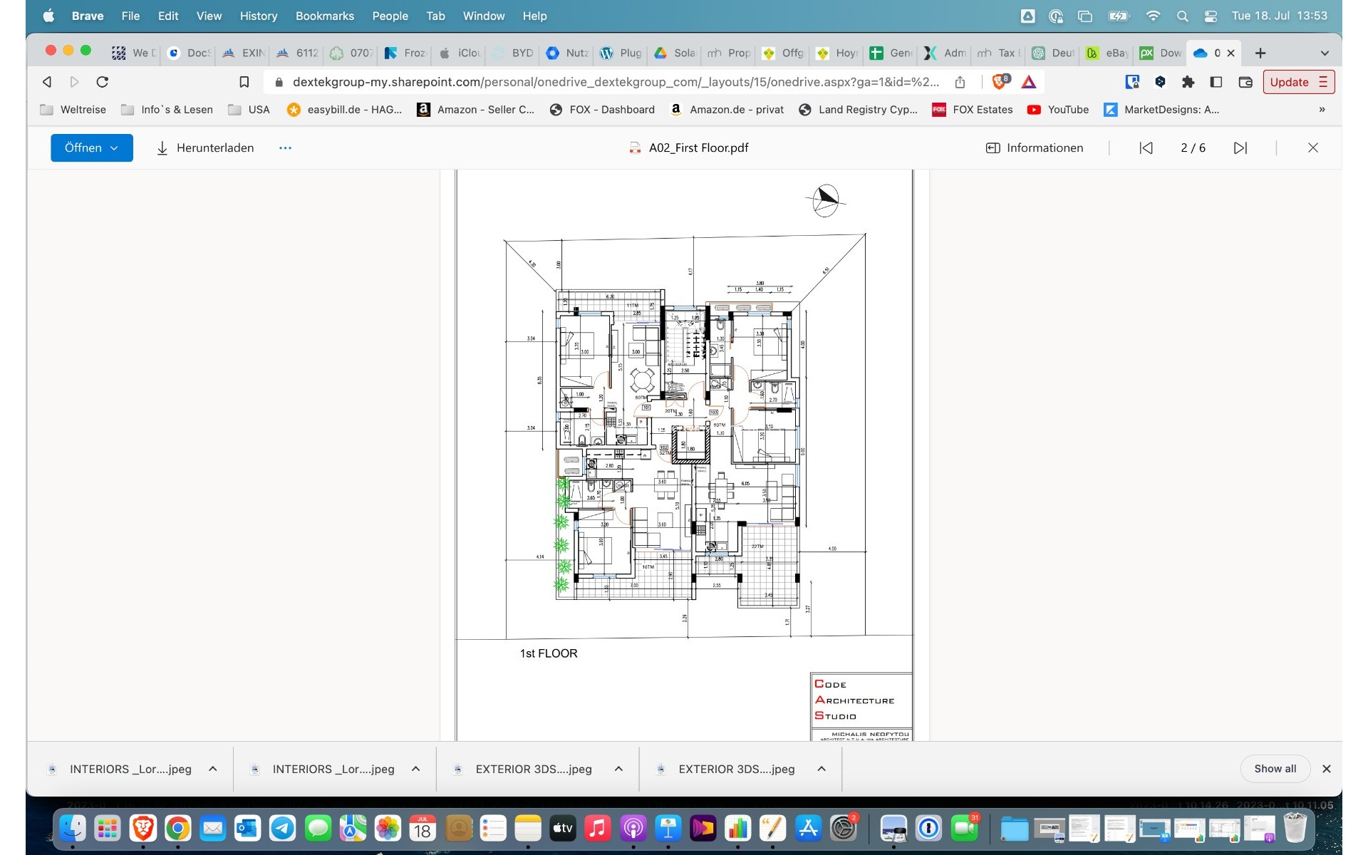Screen dimensions: 1368x855
Task: Click the Brave Shields icon in the address bar
Action: [1001, 82]
